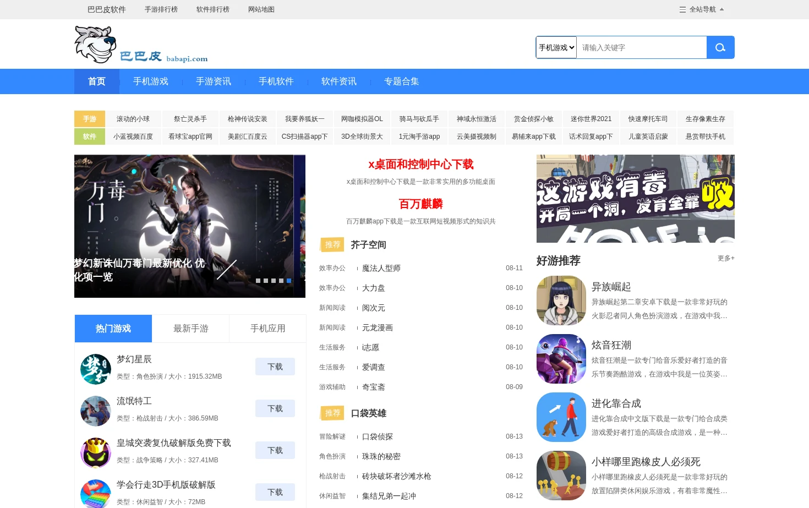Click the 悬赏帮扶手机 software tag
809x508 pixels.
pyautogui.click(x=706, y=136)
